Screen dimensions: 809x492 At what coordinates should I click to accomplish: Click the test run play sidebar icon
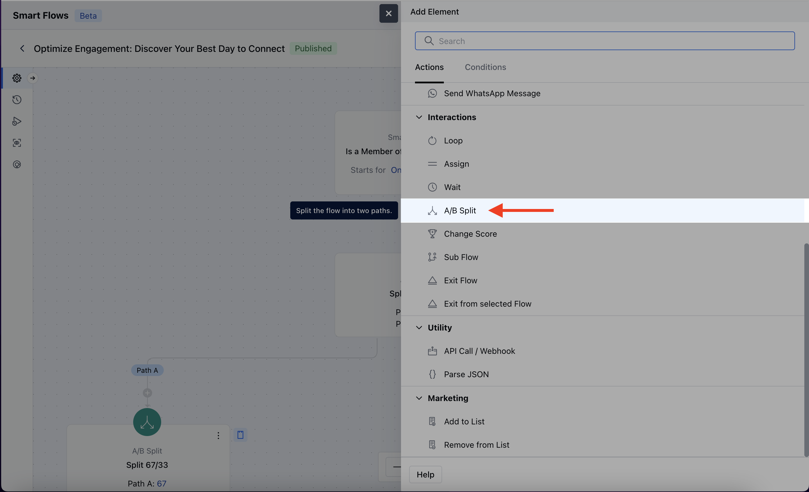point(17,121)
